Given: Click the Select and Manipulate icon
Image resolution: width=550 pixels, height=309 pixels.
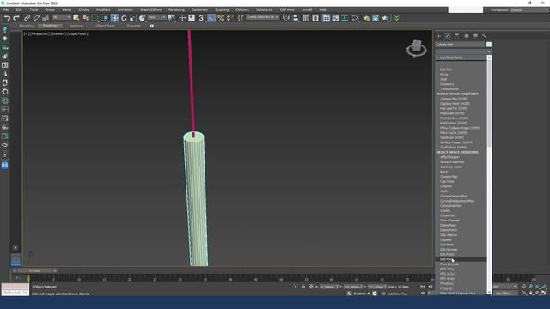Looking at the screenshot, I should pyautogui.click(x=182, y=18).
